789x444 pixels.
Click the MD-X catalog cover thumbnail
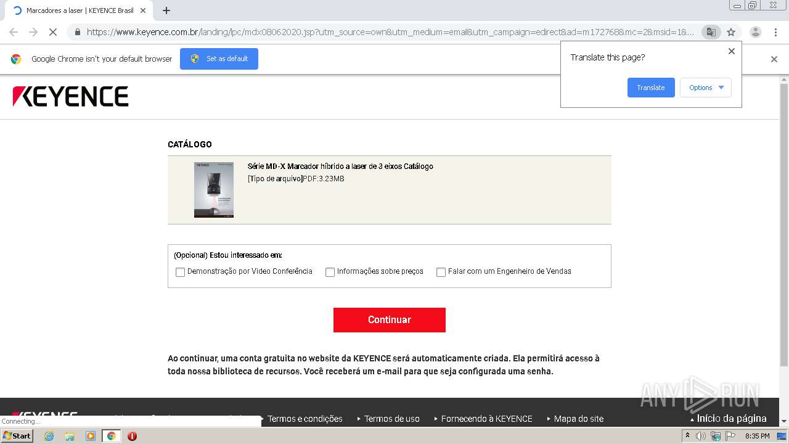[x=214, y=190]
